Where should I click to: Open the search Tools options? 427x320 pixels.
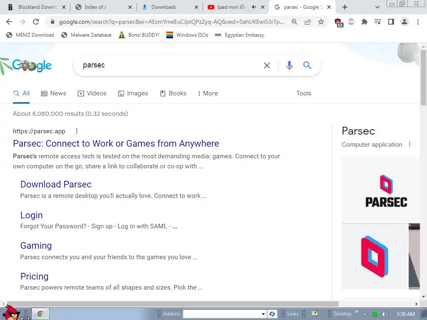(x=304, y=93)
